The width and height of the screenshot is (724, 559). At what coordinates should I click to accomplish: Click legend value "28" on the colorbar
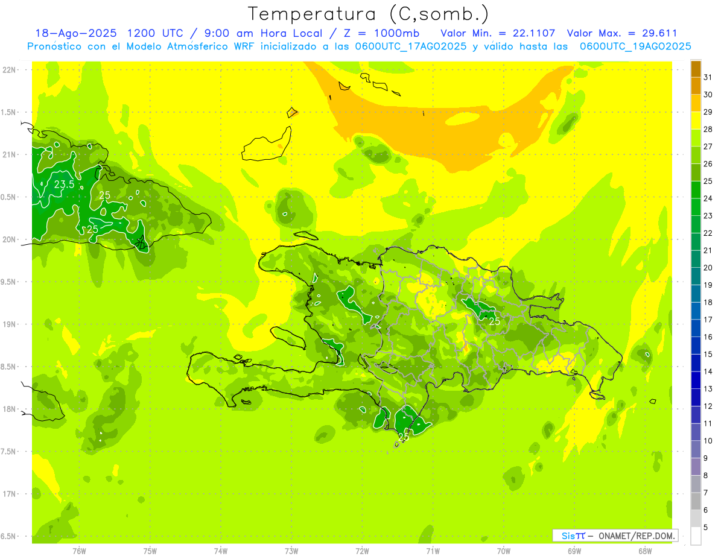pyautogui.click(x=708, y=129)
